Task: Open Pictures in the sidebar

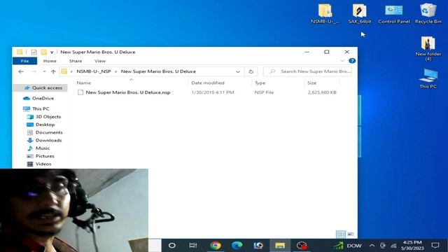Action: pyautogui.click(x=41, y=156)
